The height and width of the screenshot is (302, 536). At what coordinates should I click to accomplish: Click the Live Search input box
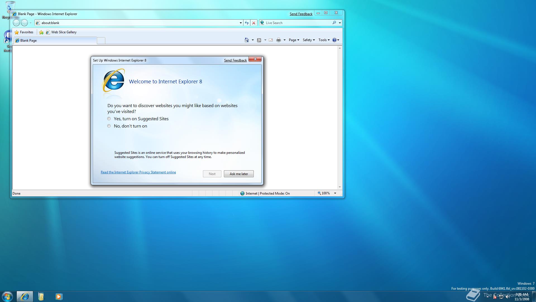pyautogui.click(x=298, y=23)
